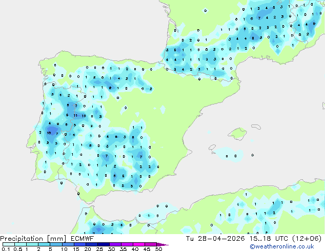325x251 pixels.
Task: Select the 5–10 mm legend color swatch
Action: (56, 244)
